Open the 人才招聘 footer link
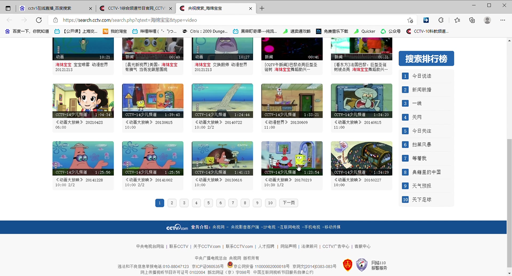The width and height of the screenshot is (512, 276). (x=266, y=246)
